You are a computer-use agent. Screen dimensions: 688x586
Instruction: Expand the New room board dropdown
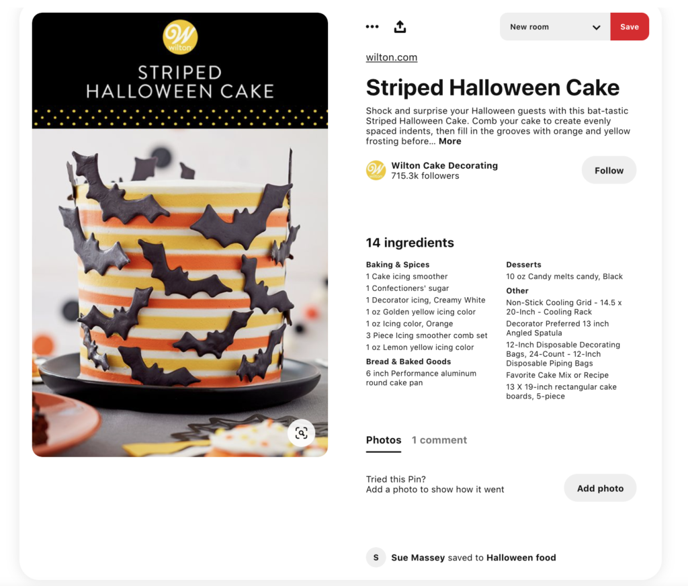555,27
